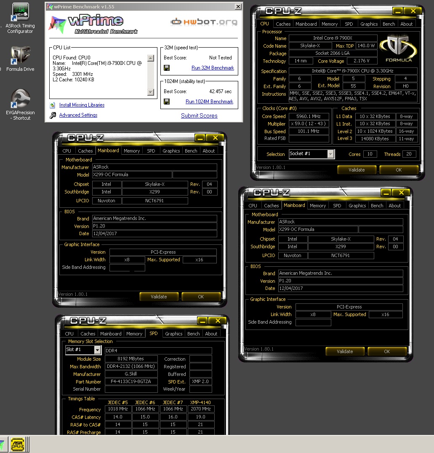
Task: Select CPU tab in SPD CPU-Z window
Action: click(69, 334)
